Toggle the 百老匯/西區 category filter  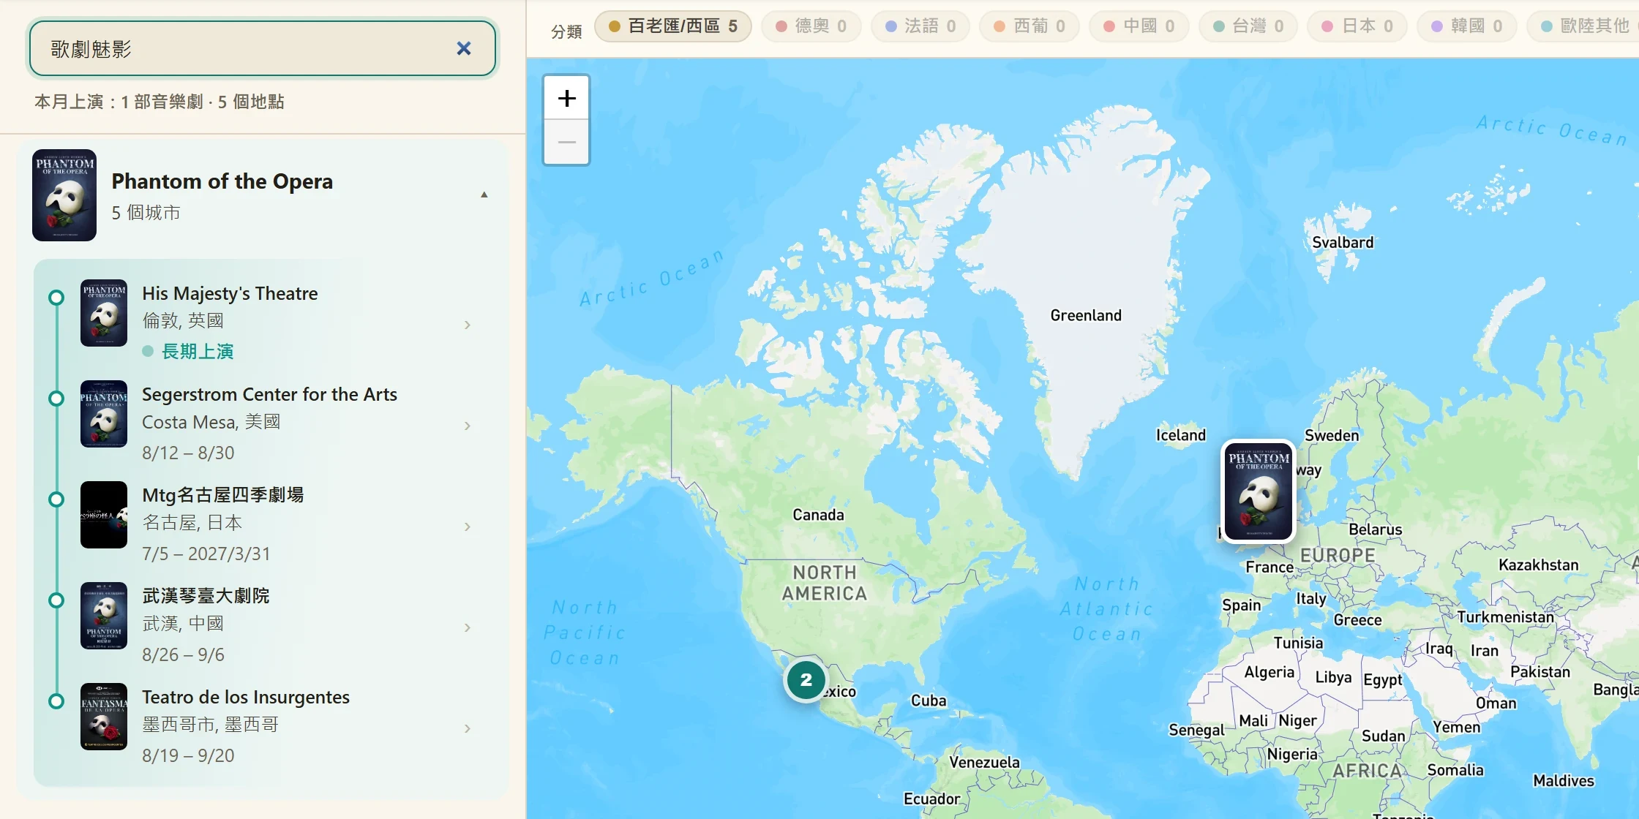673,26
